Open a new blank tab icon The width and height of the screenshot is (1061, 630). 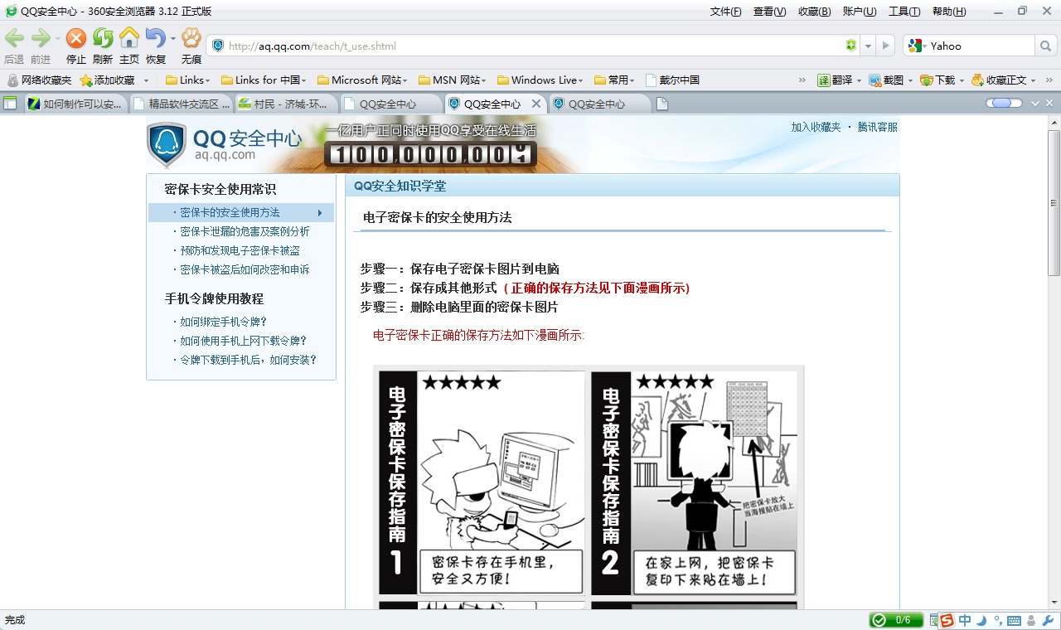coord(661,104)
